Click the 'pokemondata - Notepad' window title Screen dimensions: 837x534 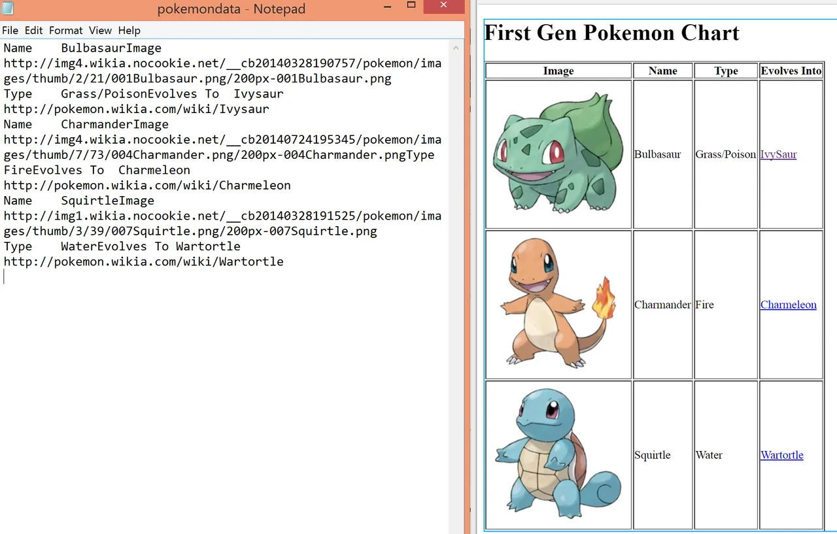[231, 8]
